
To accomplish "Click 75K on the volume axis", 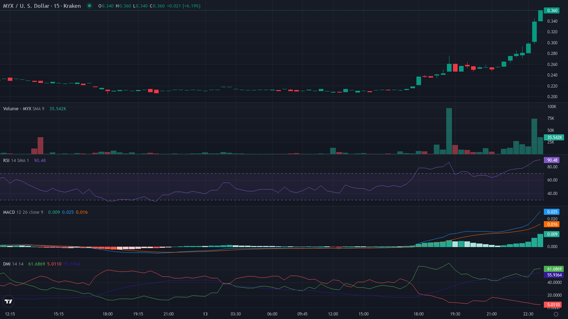I will point(550,119).
